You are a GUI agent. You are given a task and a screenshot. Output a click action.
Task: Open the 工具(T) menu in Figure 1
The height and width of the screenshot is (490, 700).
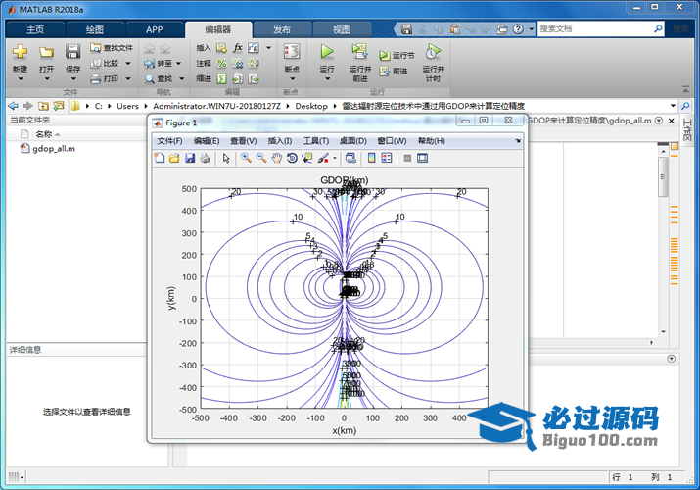tap(315, 141)
